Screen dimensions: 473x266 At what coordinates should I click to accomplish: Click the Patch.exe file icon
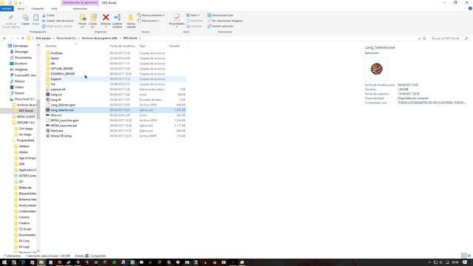point(47,131)
